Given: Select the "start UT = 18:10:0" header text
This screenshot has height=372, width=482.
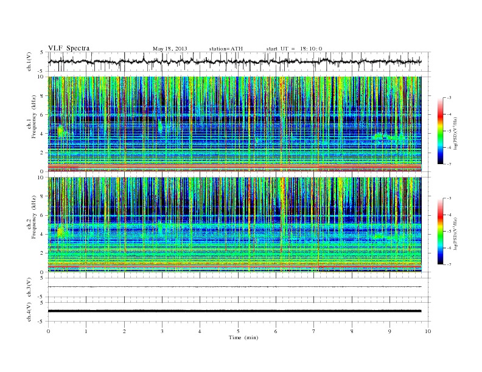Looking at the screenshot, I should point(294,49).
